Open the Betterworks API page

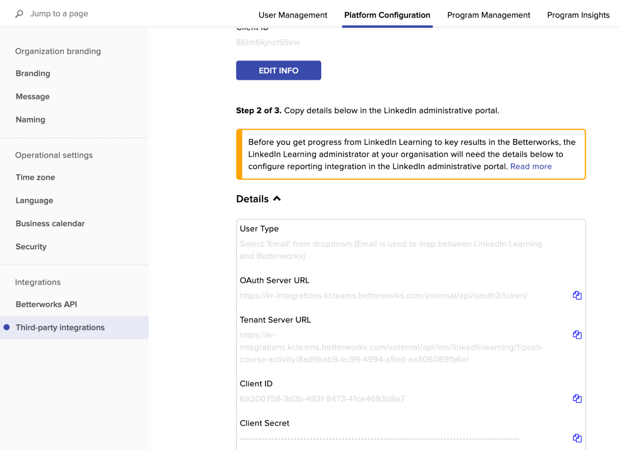[x=46, y=304]
